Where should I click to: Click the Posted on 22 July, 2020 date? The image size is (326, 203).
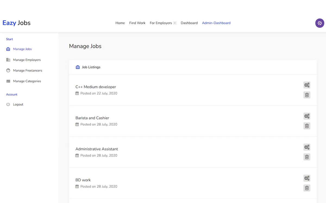click(x=99, y=93)
